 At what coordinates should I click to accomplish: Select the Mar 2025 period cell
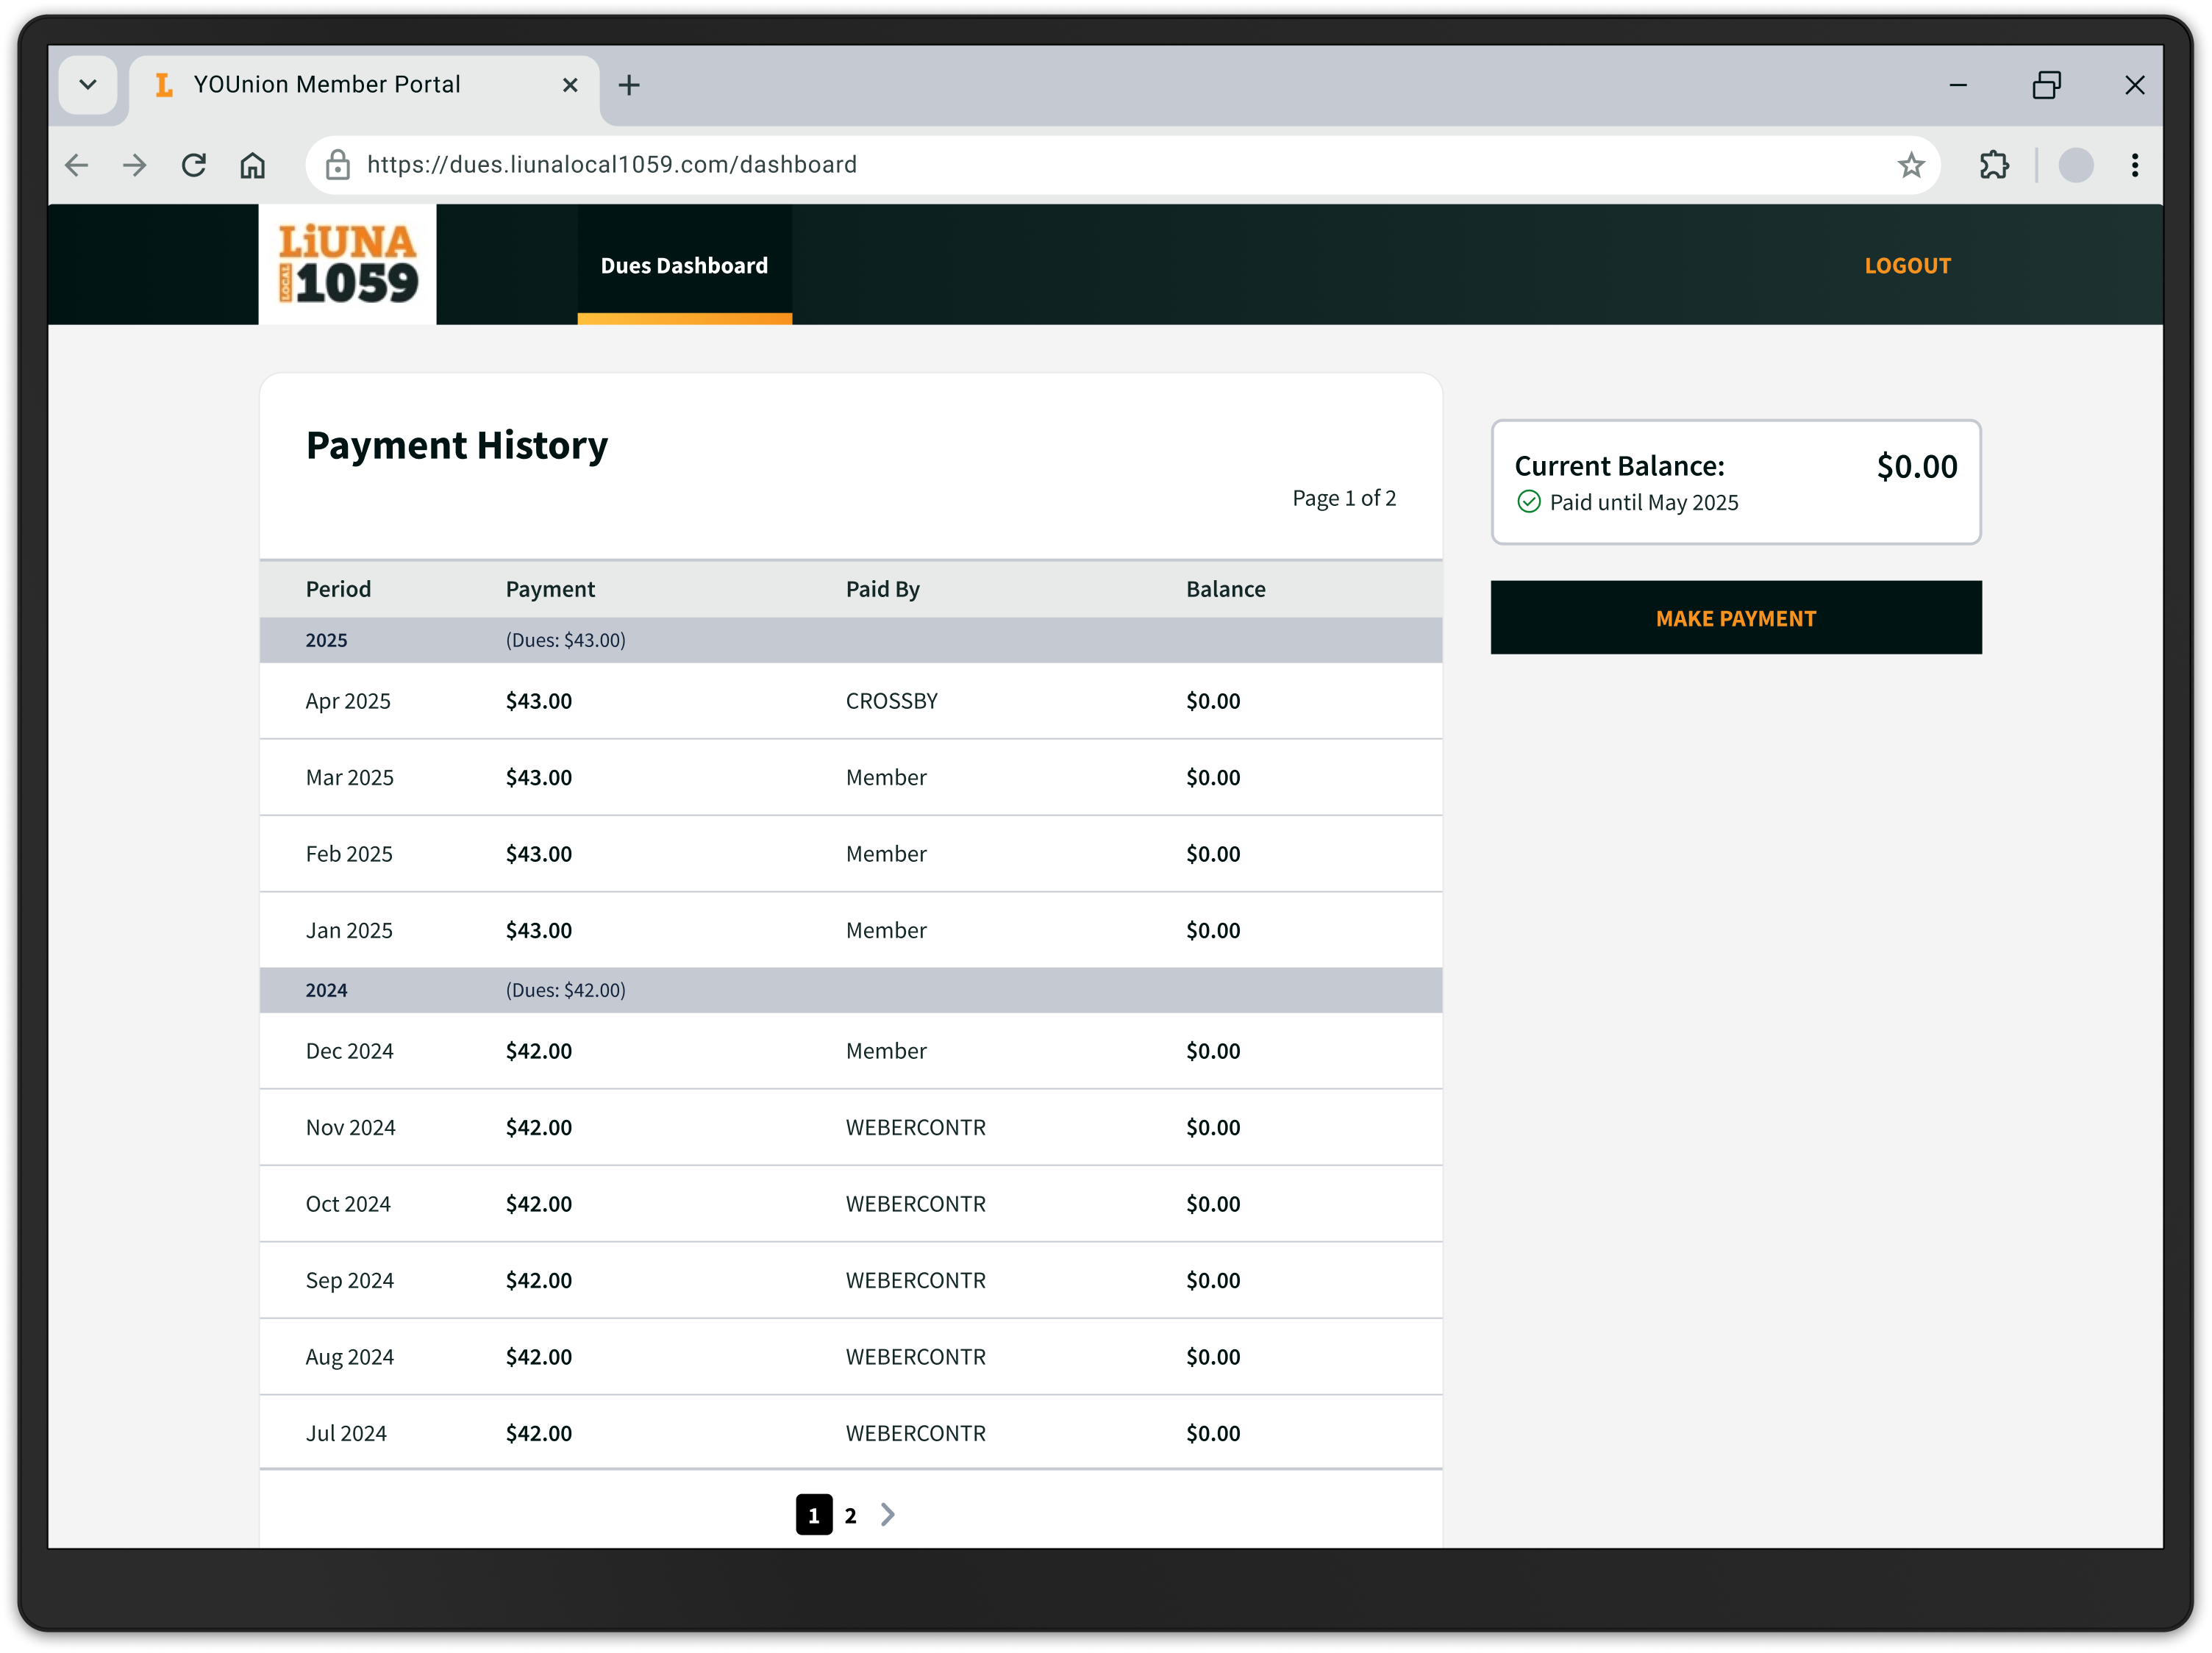click(x=349, y=777)
